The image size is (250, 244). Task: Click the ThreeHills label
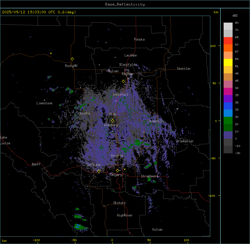point(156,121)
